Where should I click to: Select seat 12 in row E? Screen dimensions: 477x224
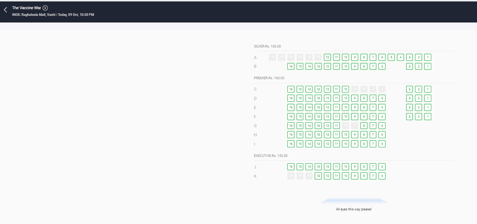click(x=328, y=107)
